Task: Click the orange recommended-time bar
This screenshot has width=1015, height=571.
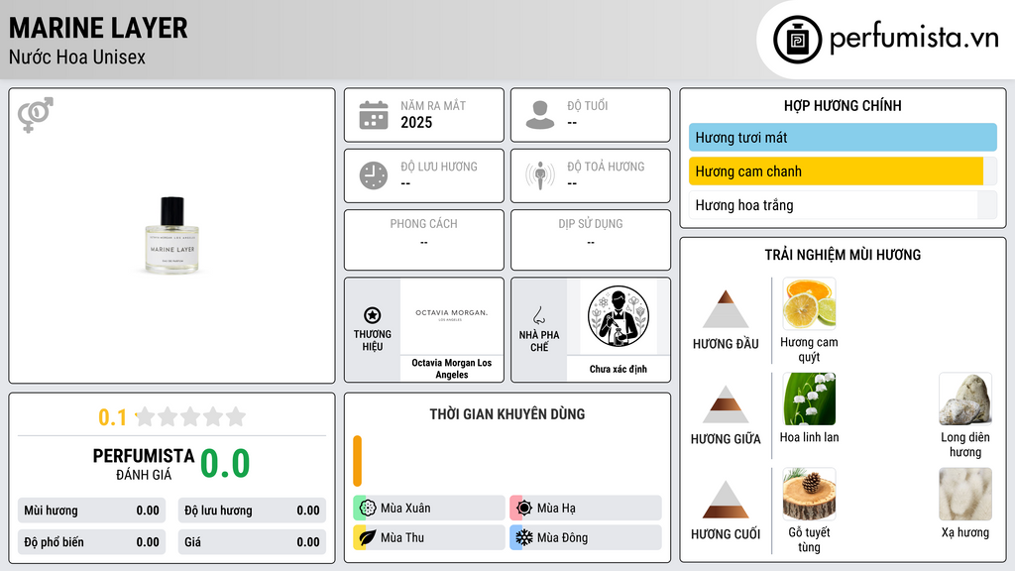Action: point(357,460)
